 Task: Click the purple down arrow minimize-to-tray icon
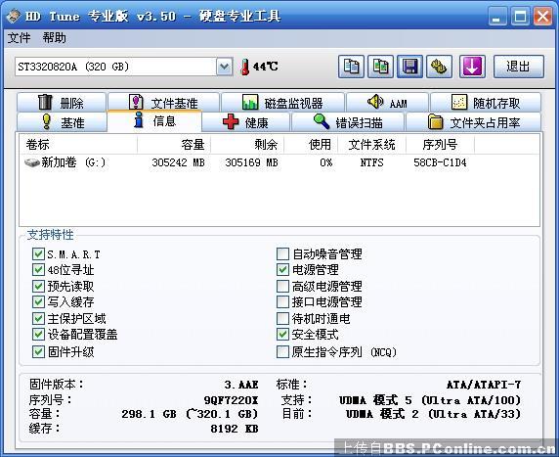point(472,67)
